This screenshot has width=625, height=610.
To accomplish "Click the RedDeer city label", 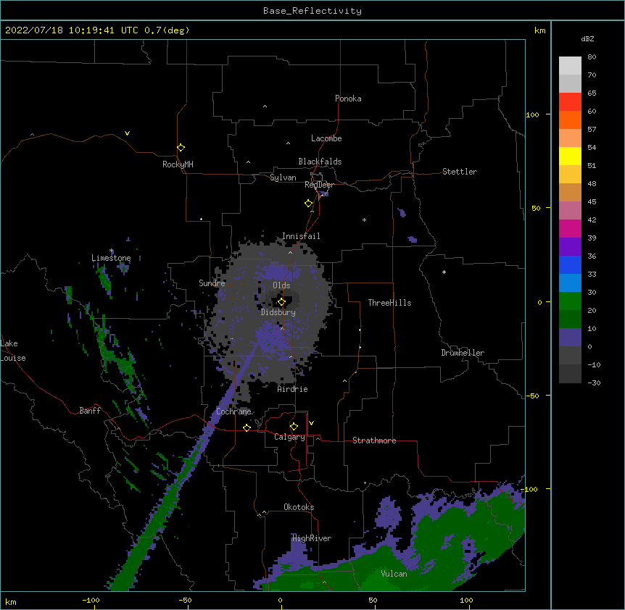I will (x=319, y=185).
